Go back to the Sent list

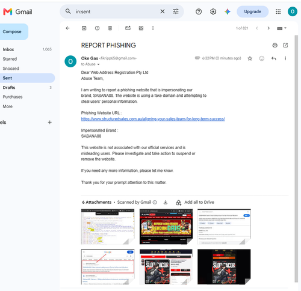[x=67, y=28]
